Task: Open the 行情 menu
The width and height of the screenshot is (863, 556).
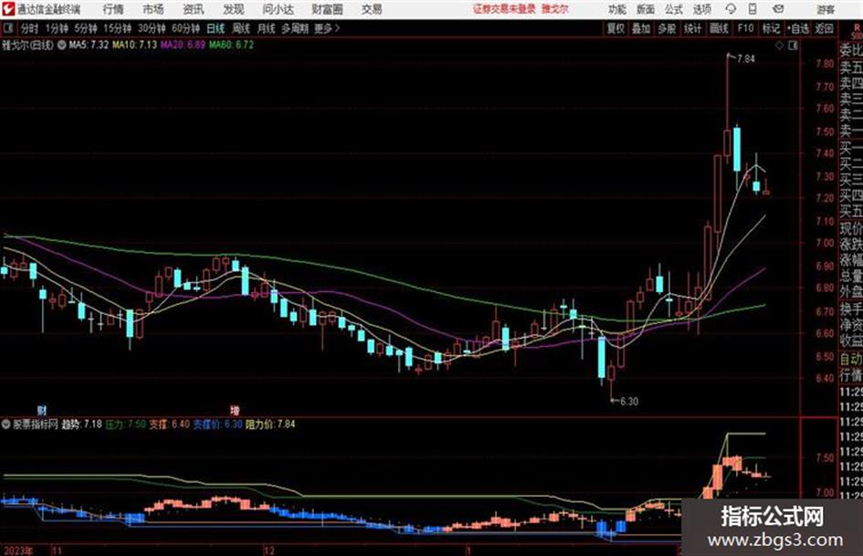Action: pyautogui.click(x=113, y=9)
